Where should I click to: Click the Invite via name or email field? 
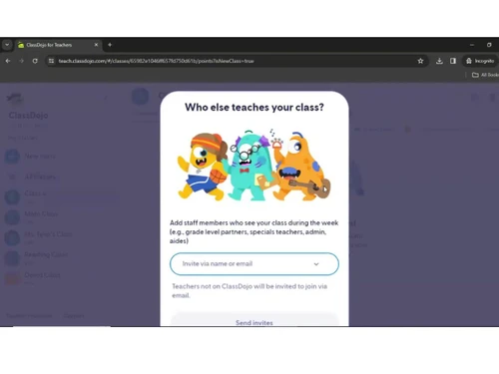[x=254, y=264]
